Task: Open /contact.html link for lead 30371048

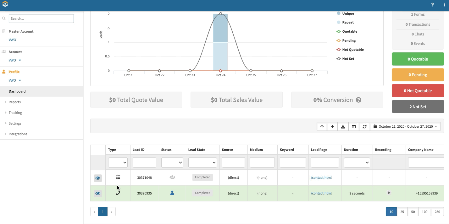Action: [321, 178]
